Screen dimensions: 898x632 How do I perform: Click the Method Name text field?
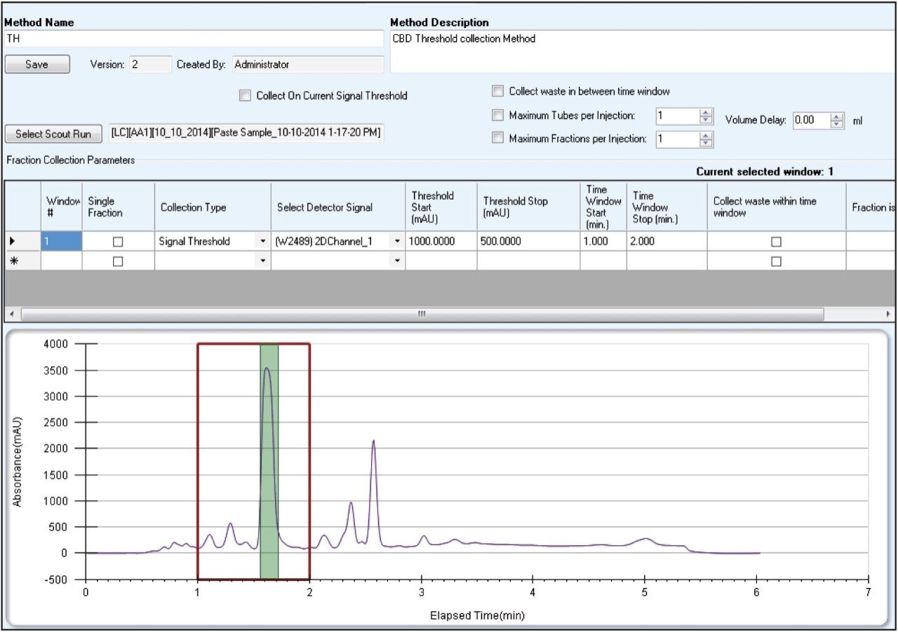point(194,39)
